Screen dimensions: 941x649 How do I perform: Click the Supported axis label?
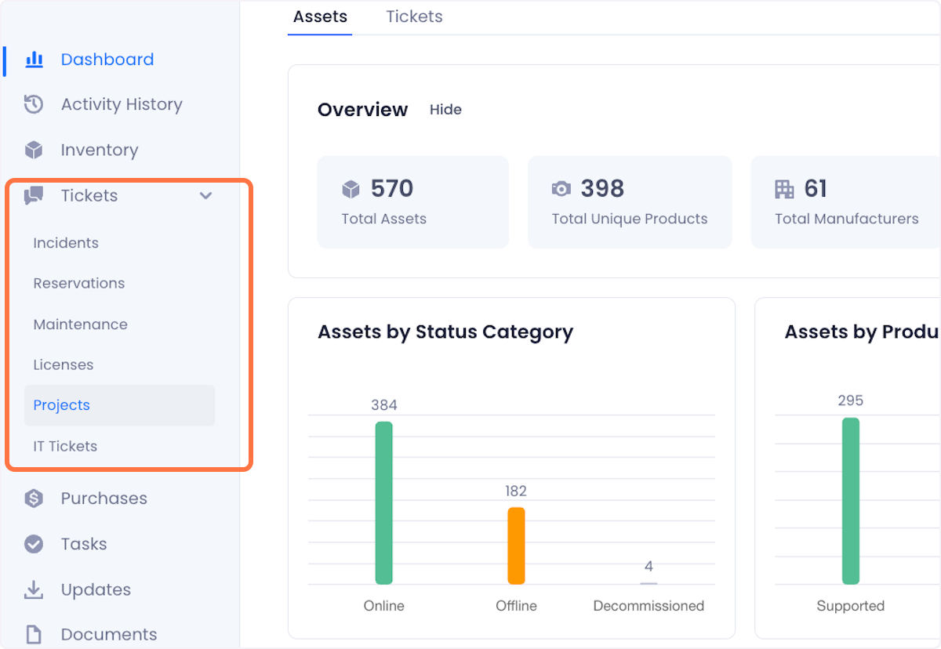[851, 606]
